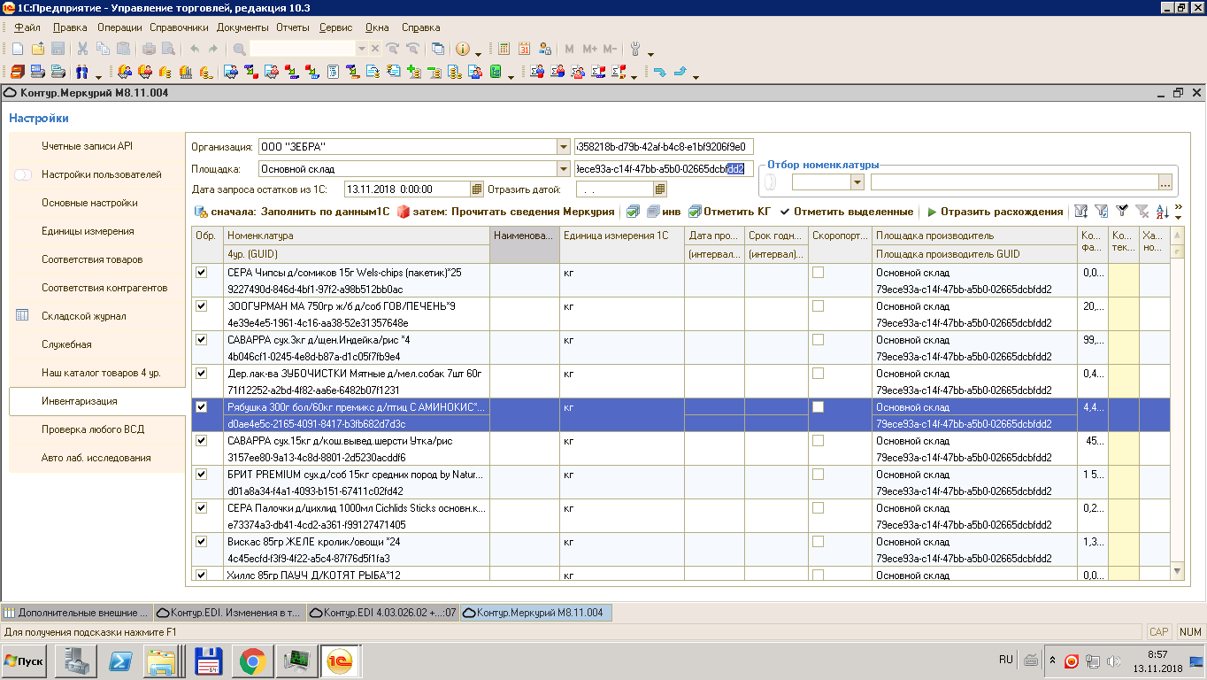This screenshot has width=1207, height=680.
Task: Click the Складской журнал table icon in the sidebar
Action: [23, 316]
